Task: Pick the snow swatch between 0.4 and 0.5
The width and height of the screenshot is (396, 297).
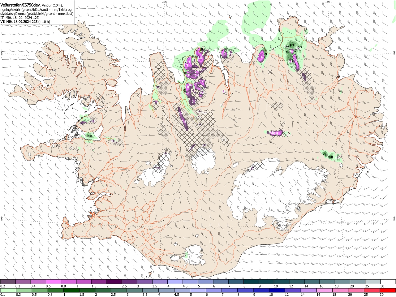Action: pos(38,282)
